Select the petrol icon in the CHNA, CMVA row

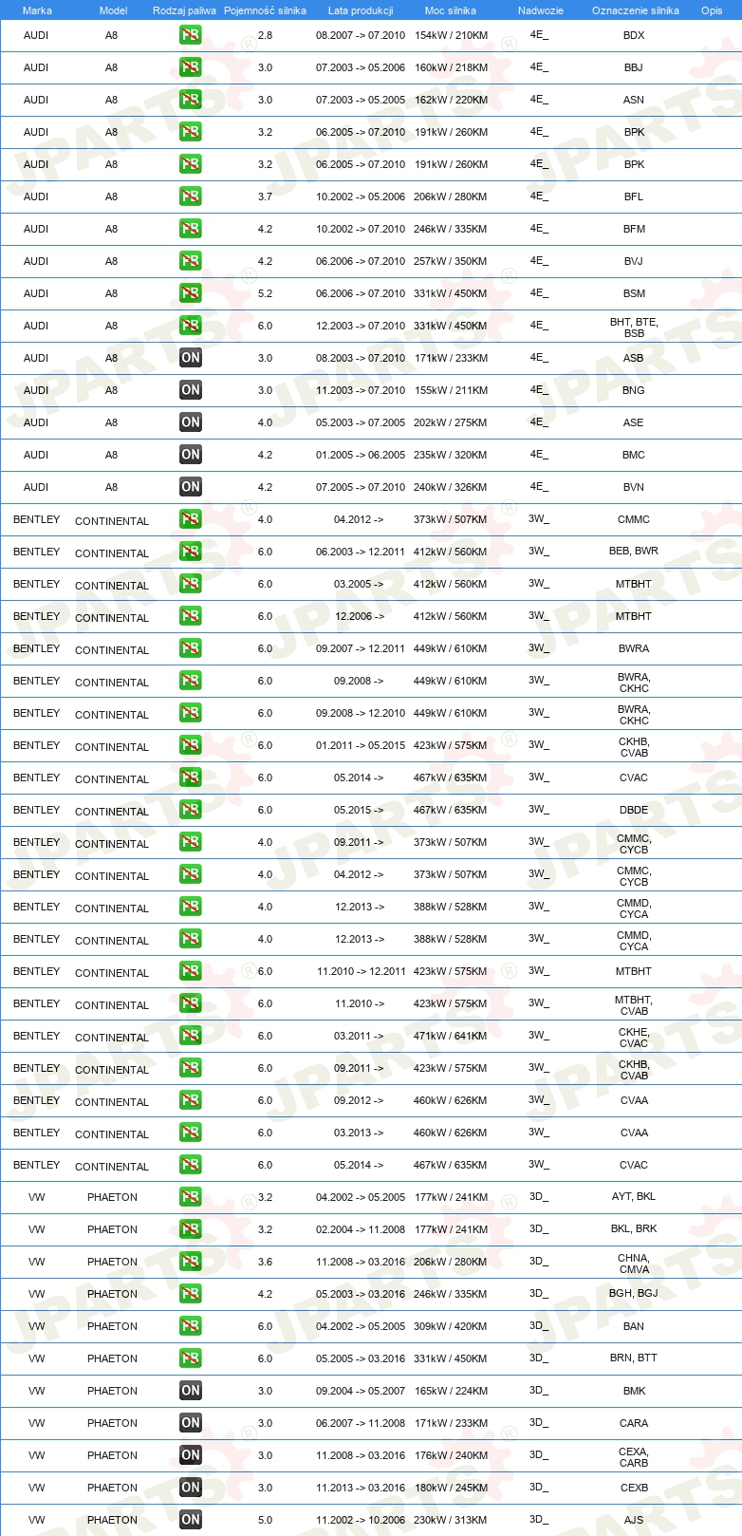[x=191, y=1262]
